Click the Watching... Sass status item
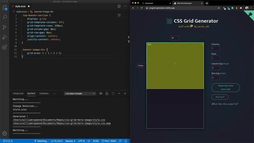The height and width of the screenshot is (143, 254). (x=41, y=141)
